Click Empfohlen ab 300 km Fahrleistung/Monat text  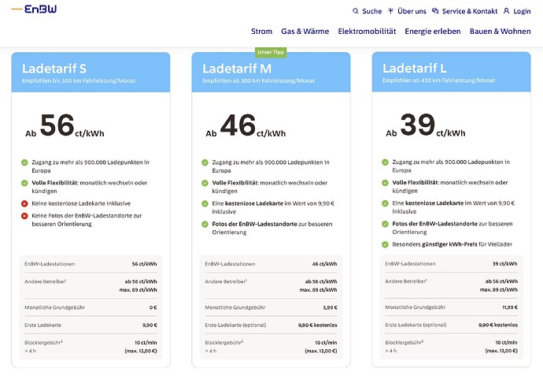tap(258, 81)
